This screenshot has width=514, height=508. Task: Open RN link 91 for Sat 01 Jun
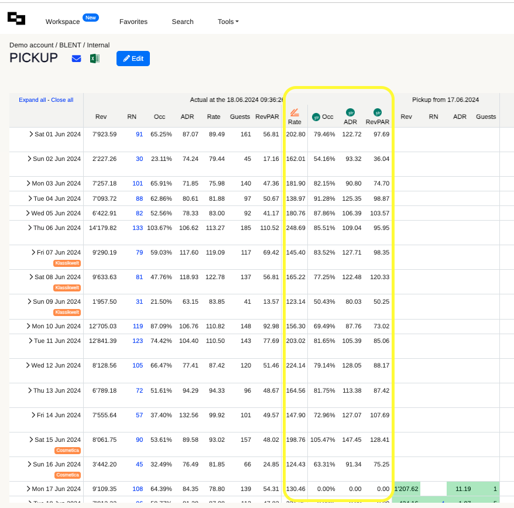pyautogui.click(x=139, y=134)
